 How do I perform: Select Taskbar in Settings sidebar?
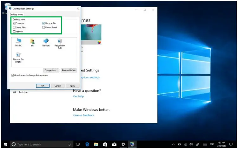click(23, 92)
